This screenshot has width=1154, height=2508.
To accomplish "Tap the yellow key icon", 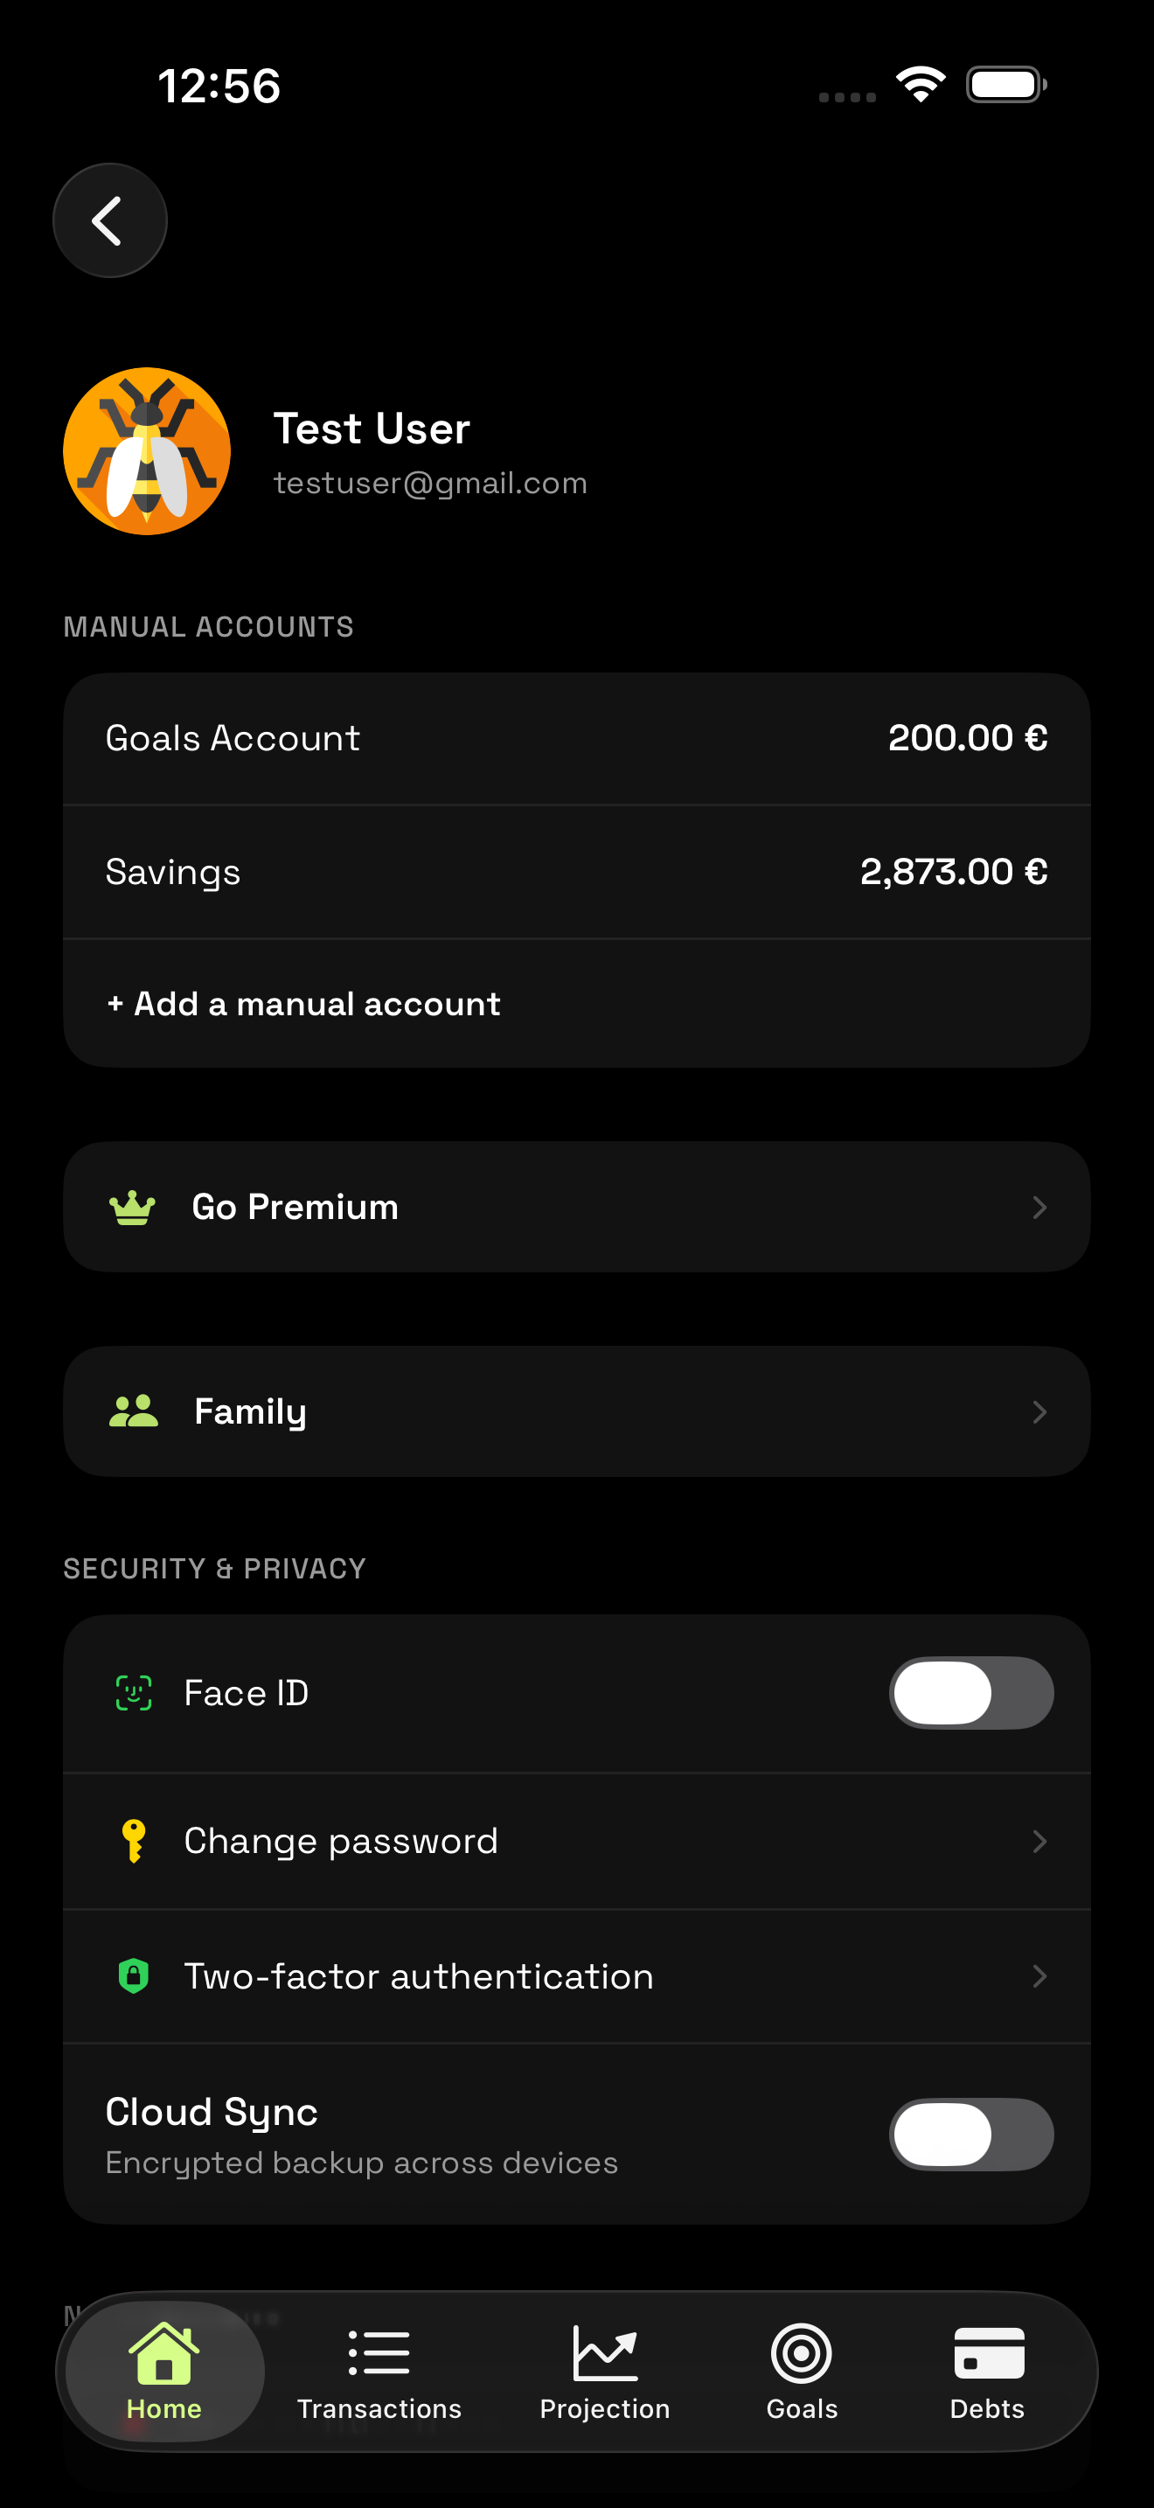I will (x=133, y=1841).
